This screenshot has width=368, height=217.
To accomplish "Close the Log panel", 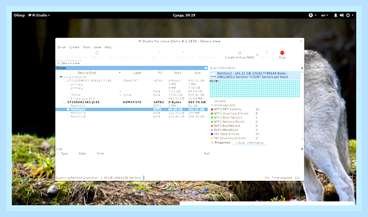I will pyautogui.click(x=302, y=149).
